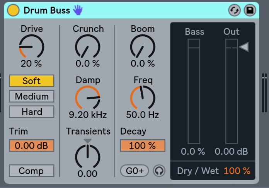Screen dimensions: 269x188
Task: Click the Bass meter reading 0.0 %
Action: 193,152
